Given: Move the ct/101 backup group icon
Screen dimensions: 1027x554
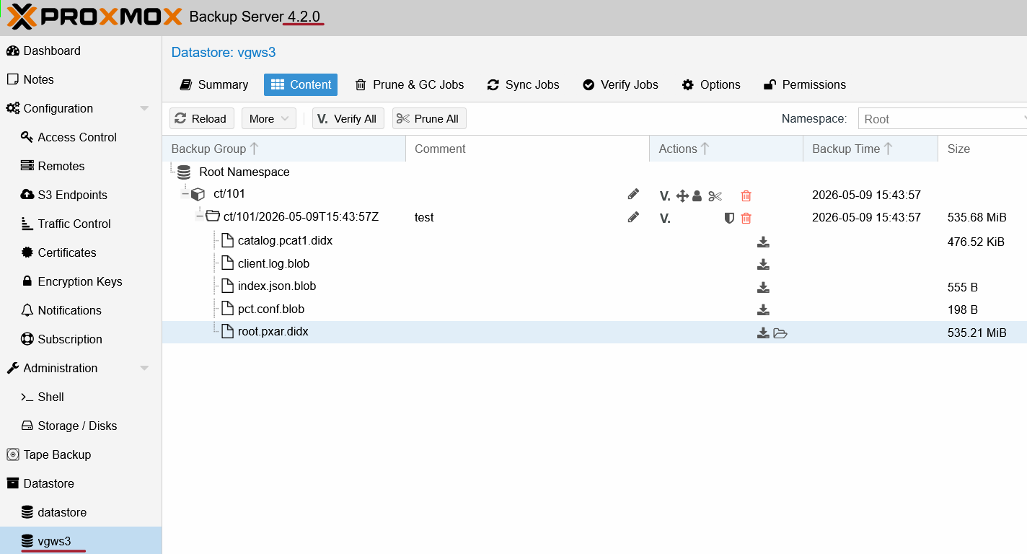Looking at the screenshot, I should click(682, 195).
